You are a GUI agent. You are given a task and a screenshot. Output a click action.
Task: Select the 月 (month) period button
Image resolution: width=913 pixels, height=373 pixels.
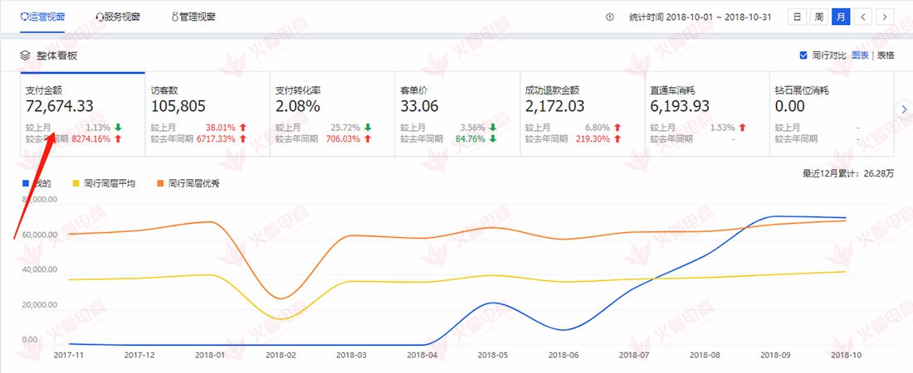click(x=842, y=17)
